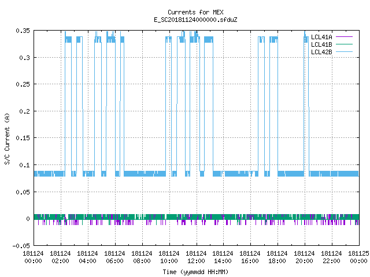Click the "181124 04:00" x-axis tick label

coord(87,257)
